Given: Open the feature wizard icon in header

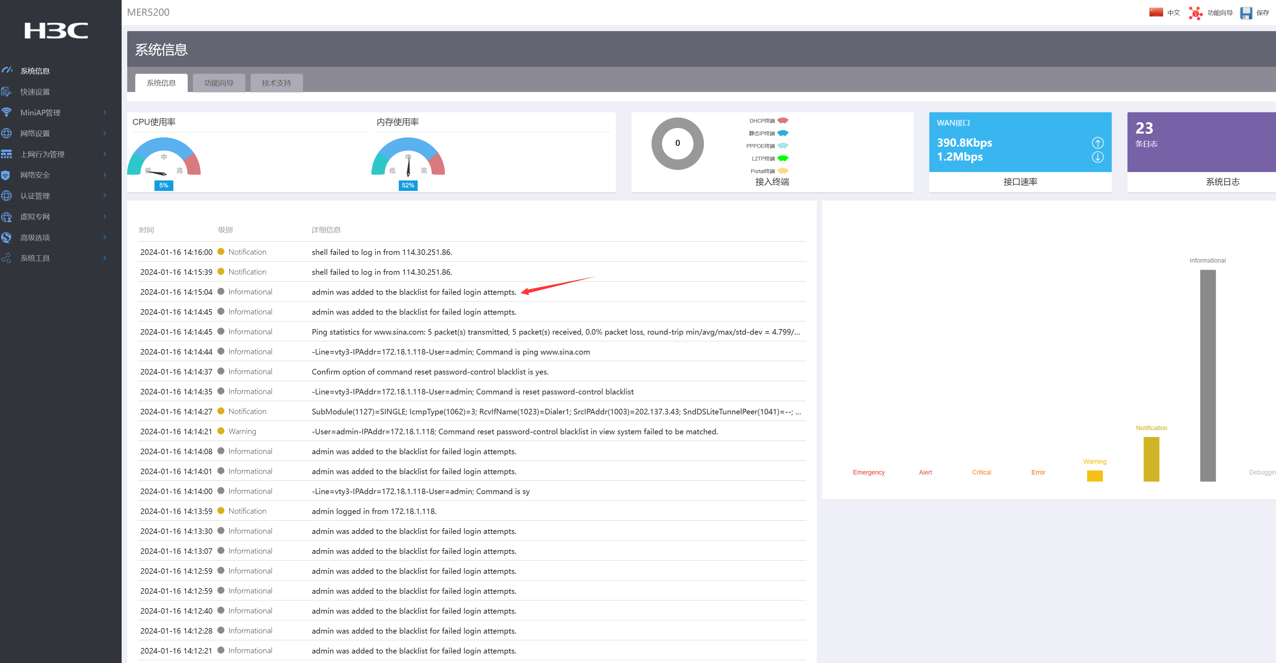Looking at the screenshot, I should (1195, 13).
